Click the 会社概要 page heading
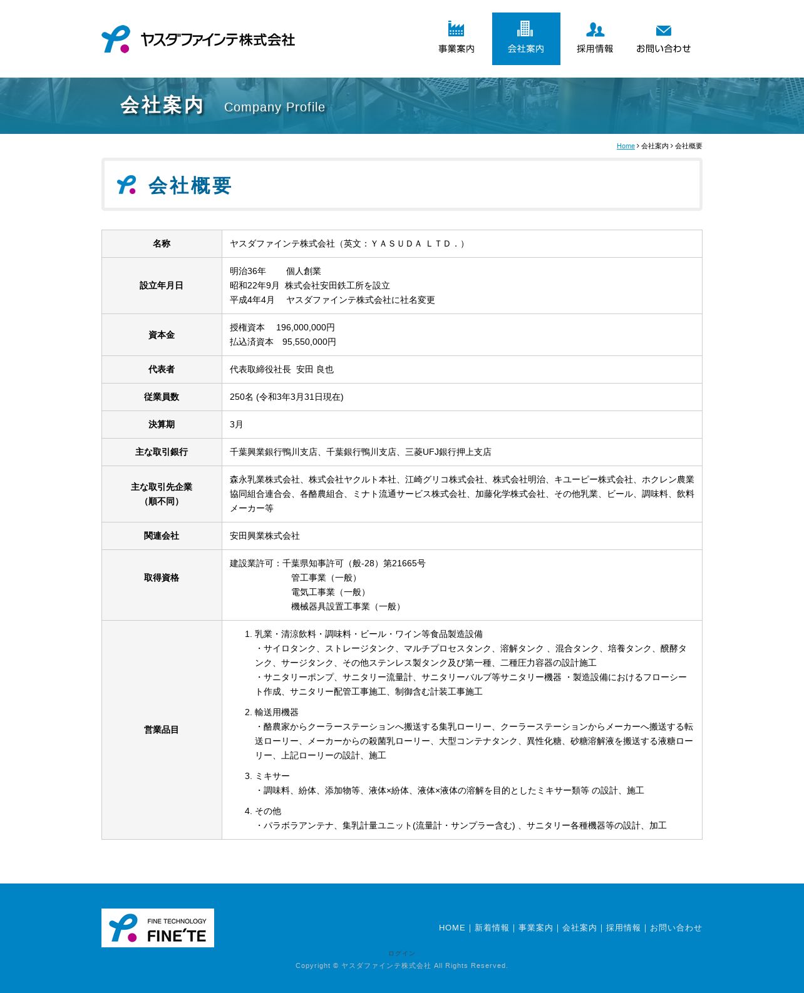The image size is (804, 993). pos(190,185)
